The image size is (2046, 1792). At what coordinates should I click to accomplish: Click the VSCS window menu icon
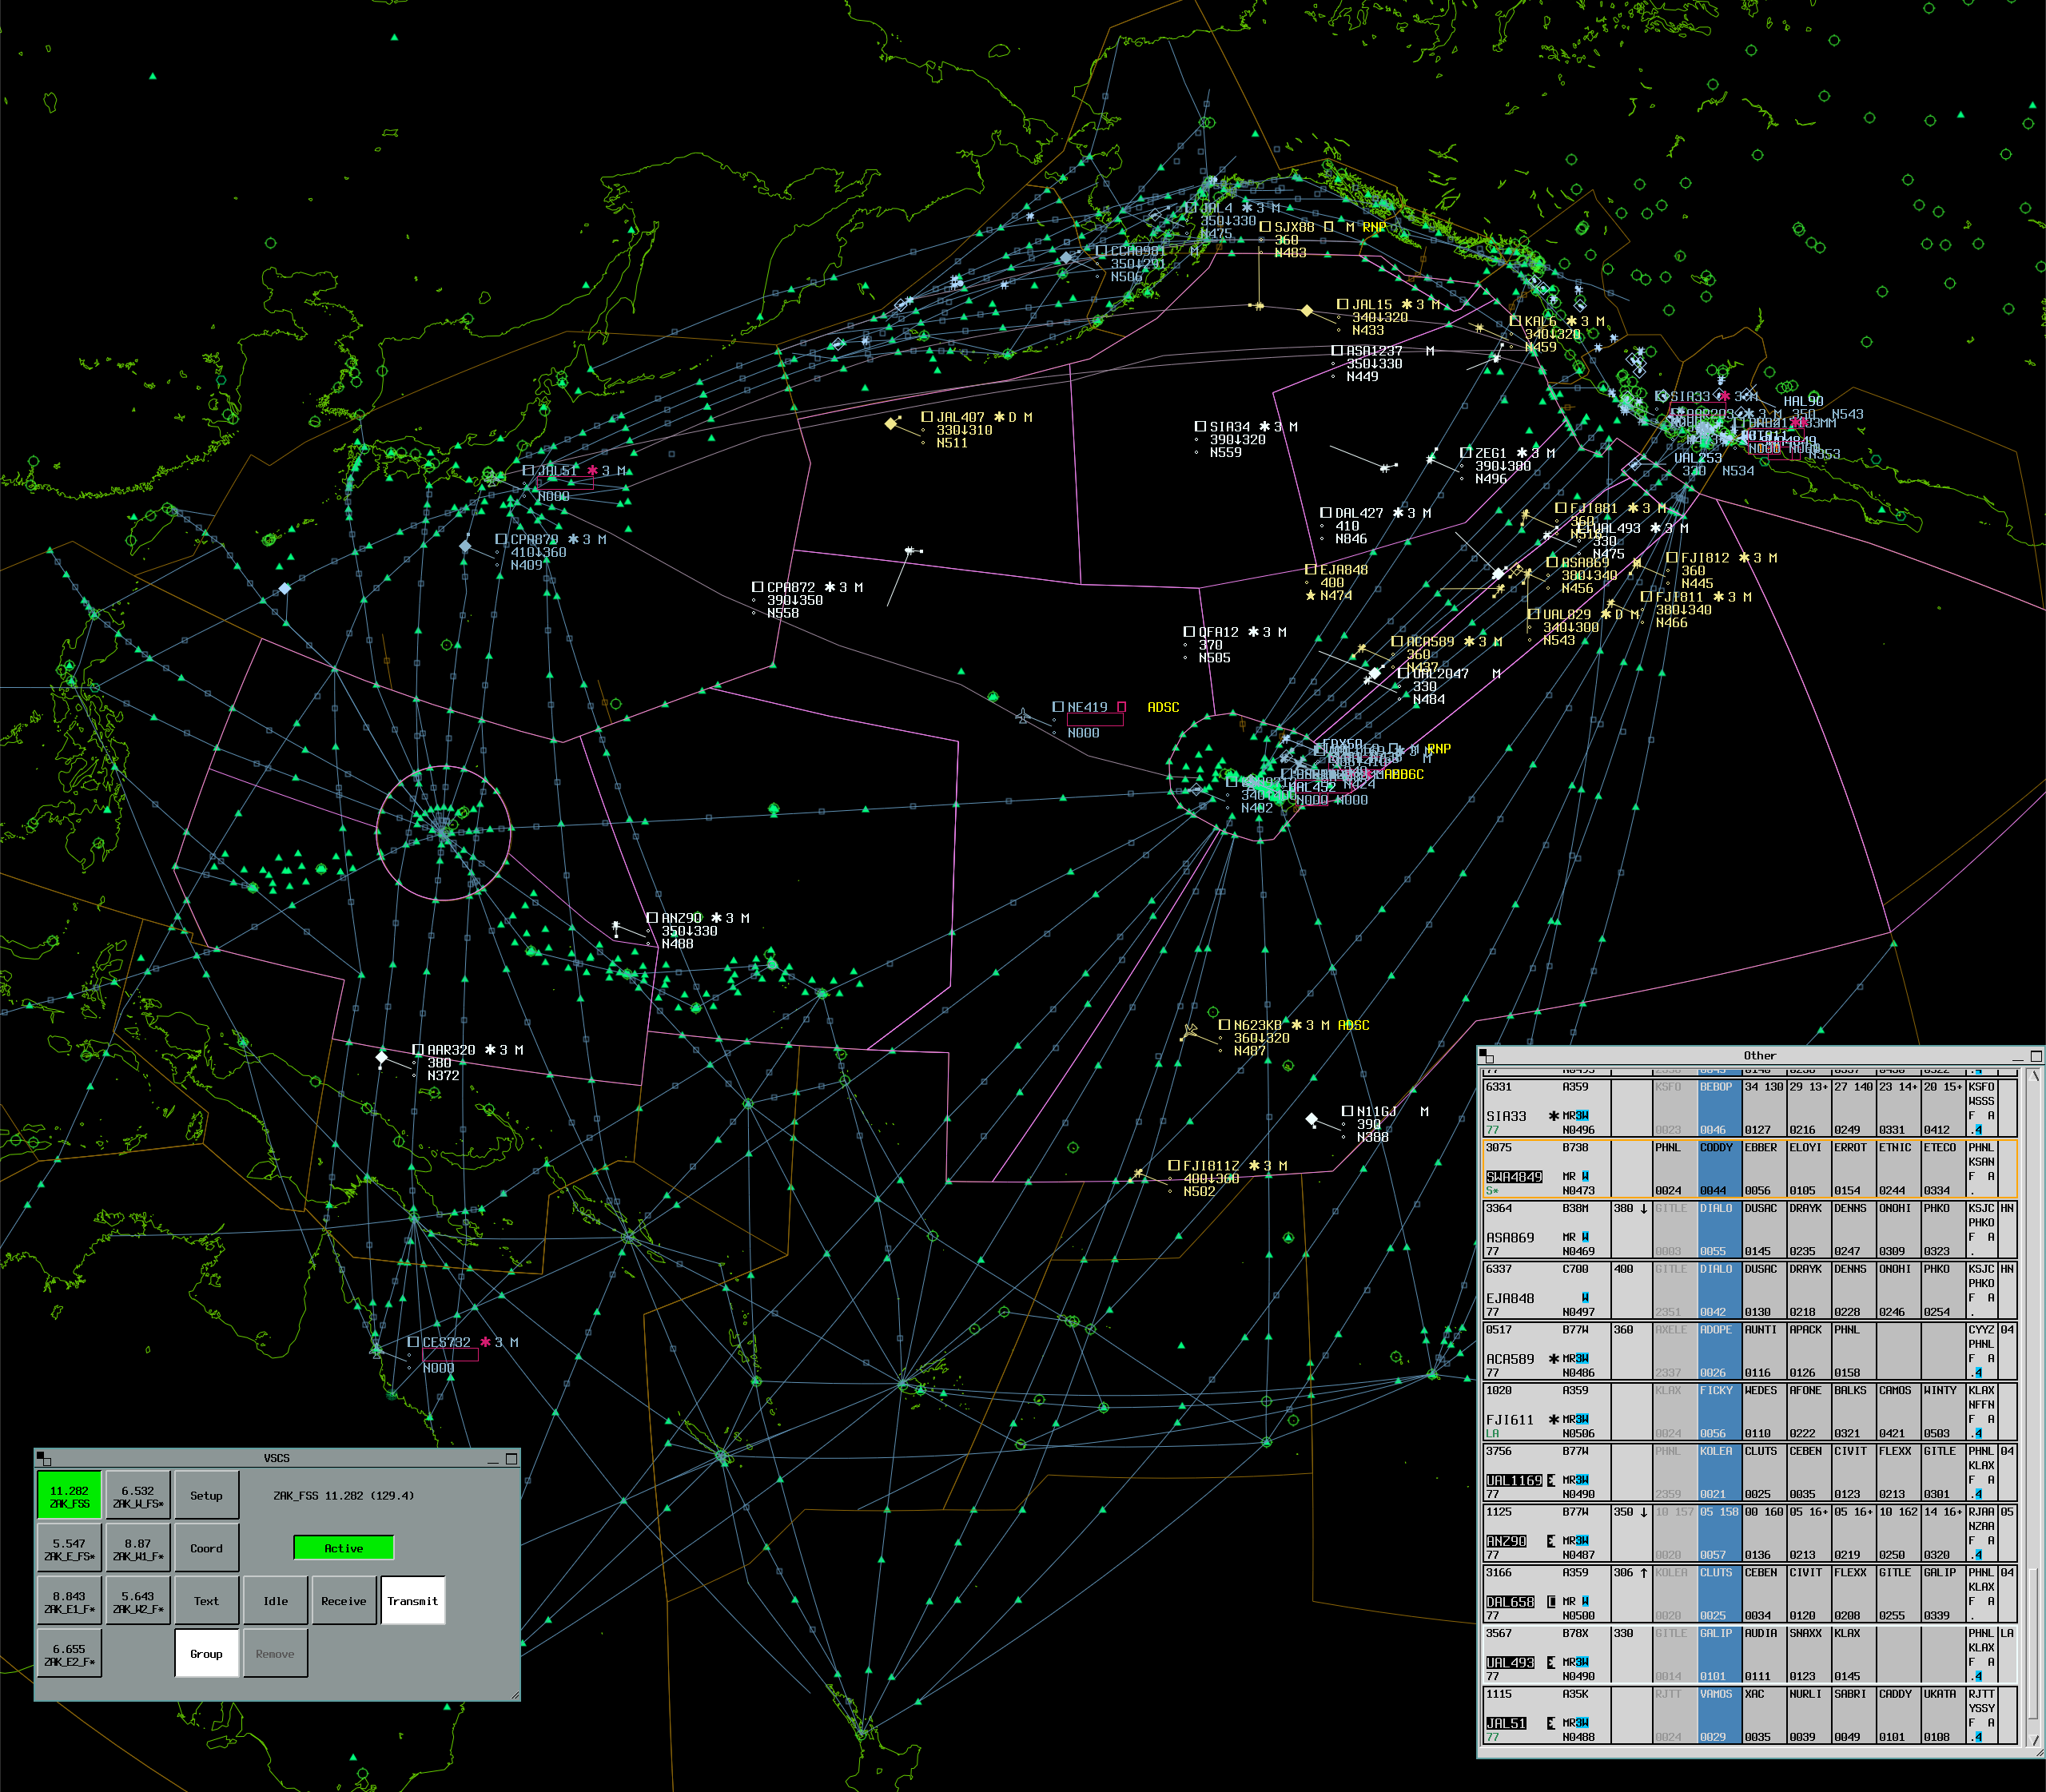(x=42, y=1459)
